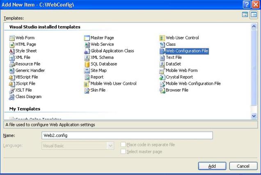Viewport: 261px width, 175px height.
Task: Open the Language dropdown
Action: point(110,146)
